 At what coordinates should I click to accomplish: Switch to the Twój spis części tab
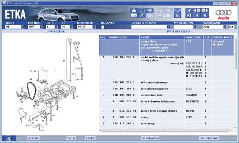pyautogui.click(x=178, y=31)
